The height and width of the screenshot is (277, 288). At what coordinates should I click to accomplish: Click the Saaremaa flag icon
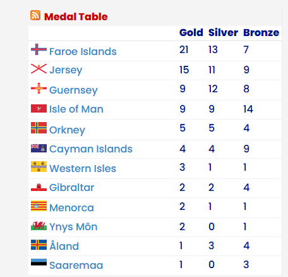coord(39,262)
